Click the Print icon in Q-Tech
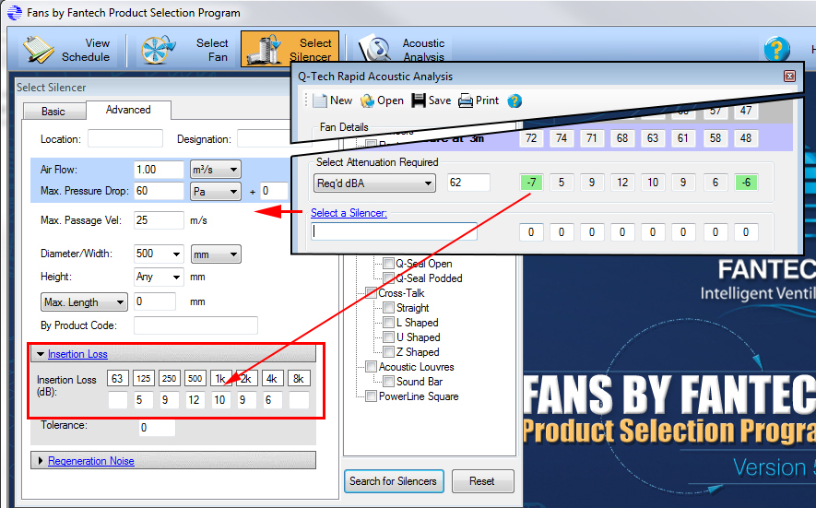816x508 pixels. 466,100
